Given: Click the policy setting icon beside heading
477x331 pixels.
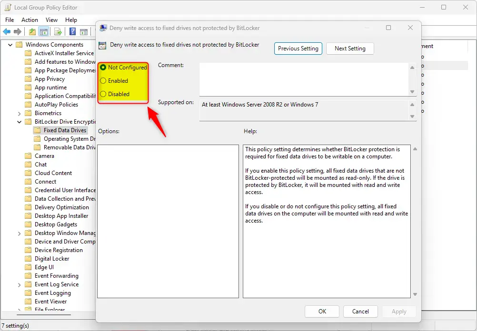Looking at the screenshot, I should pos(102,46).
